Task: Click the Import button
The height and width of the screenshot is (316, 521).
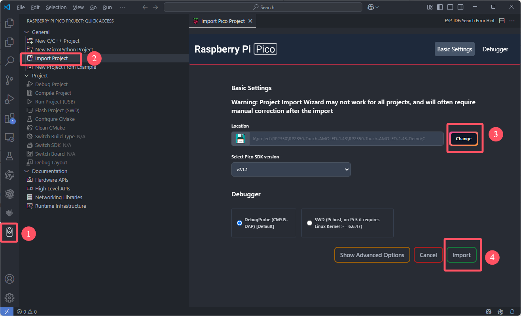Action: [x=461, y=255]
